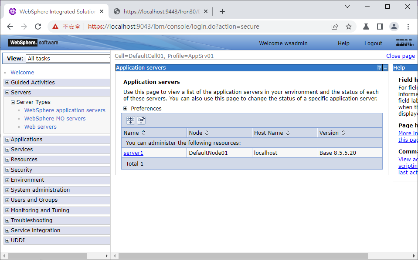Expand Monitoring and Tuning section
Image resolution: width=418 pixels, height=260 pixels.
point(7,210)
